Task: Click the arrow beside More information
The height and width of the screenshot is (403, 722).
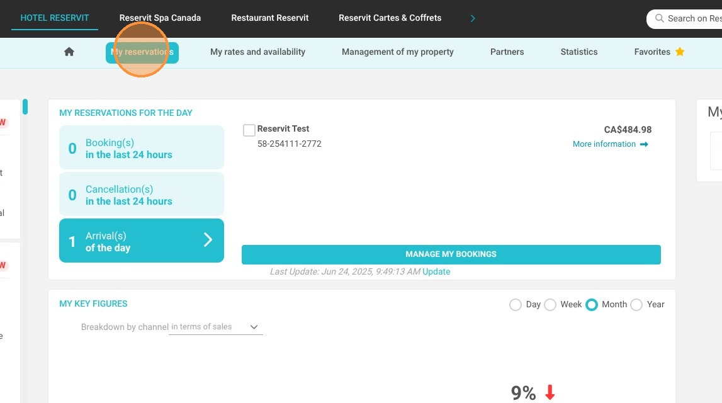Action: tap(644, 144)
